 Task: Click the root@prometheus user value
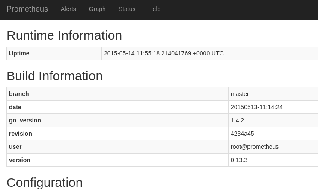[x=255, y=147]
